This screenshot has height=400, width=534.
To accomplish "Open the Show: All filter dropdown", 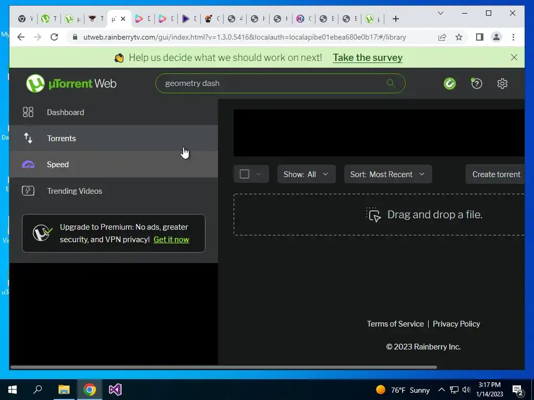I will point(306,174).
